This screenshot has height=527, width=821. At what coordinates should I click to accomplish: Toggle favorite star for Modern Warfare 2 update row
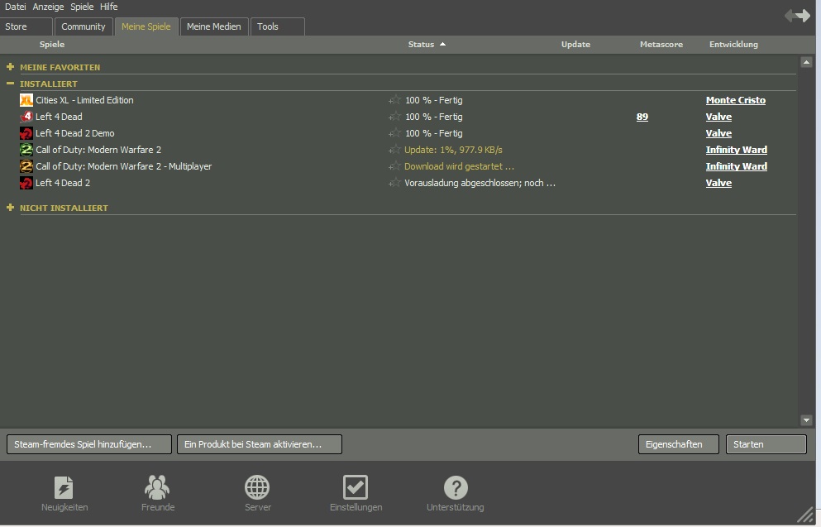point(395,150)
